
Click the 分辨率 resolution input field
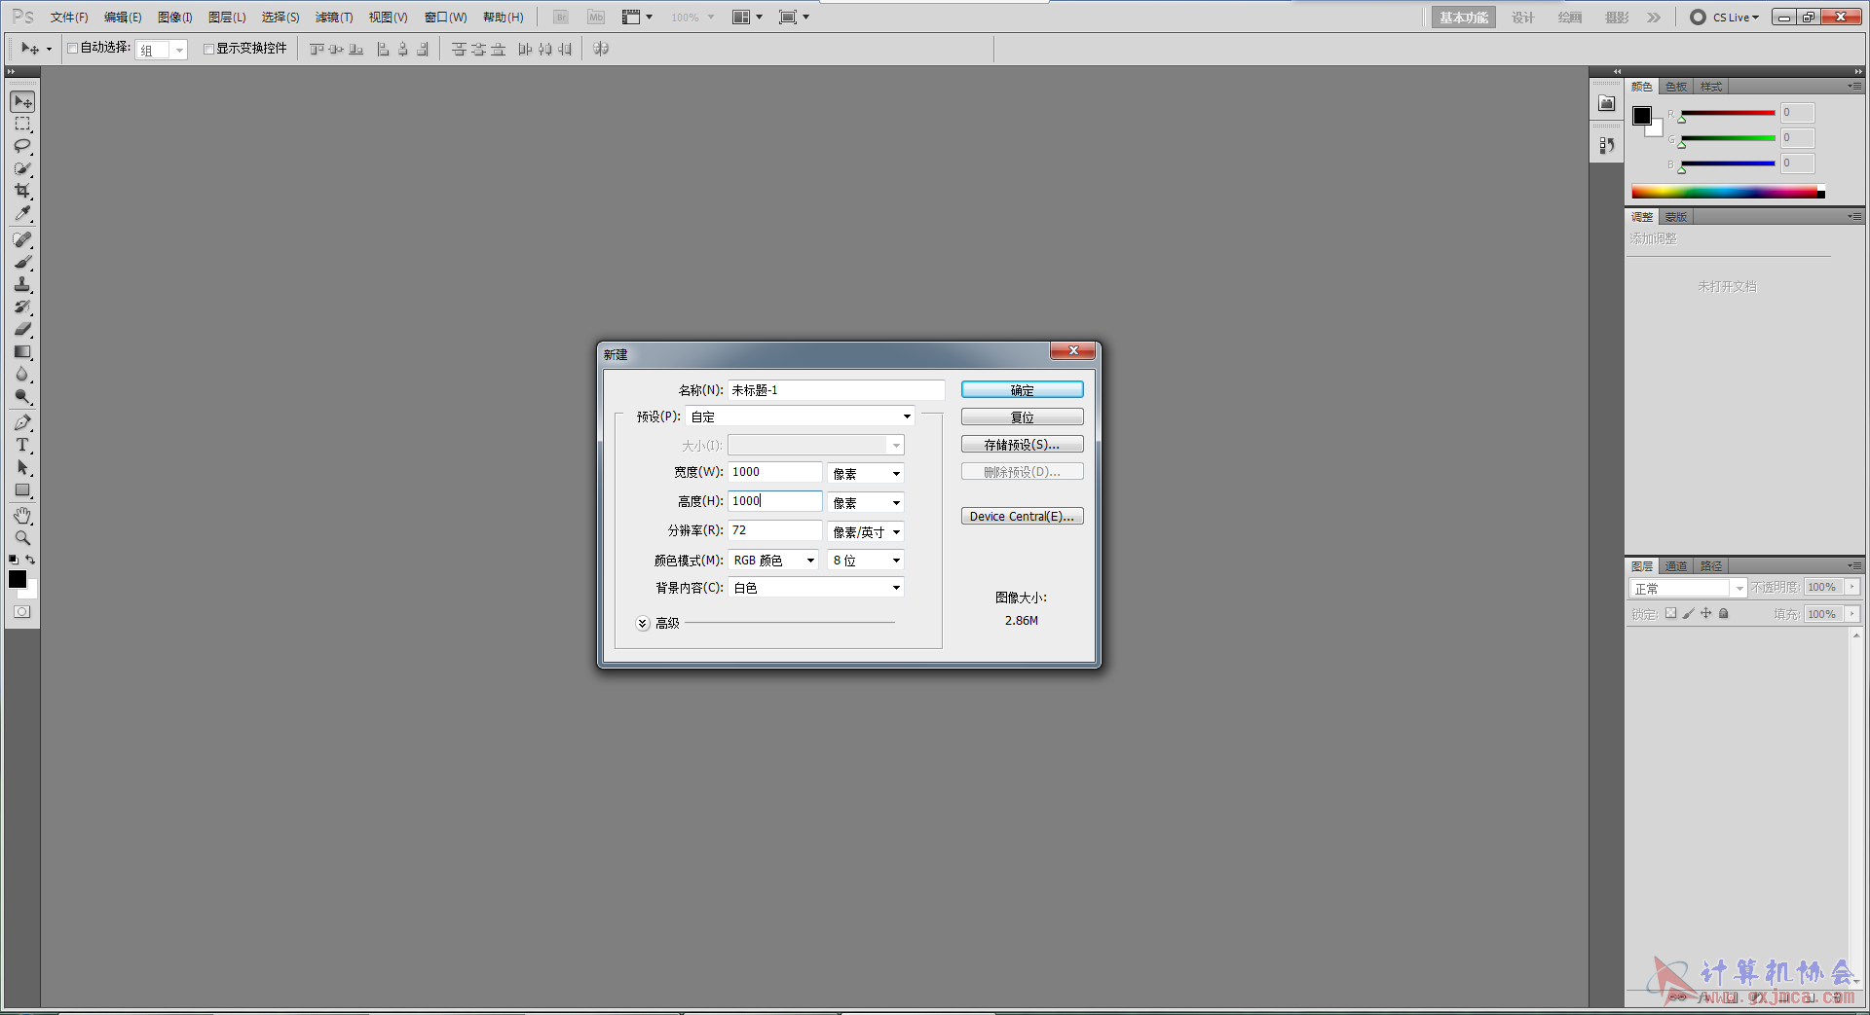click(774, 530)
